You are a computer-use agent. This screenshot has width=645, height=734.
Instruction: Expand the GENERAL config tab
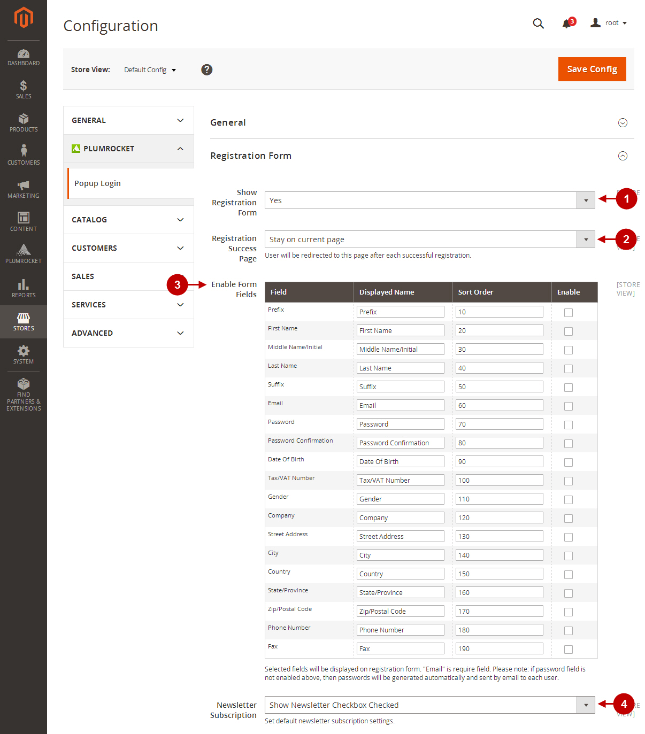[128, 120]
